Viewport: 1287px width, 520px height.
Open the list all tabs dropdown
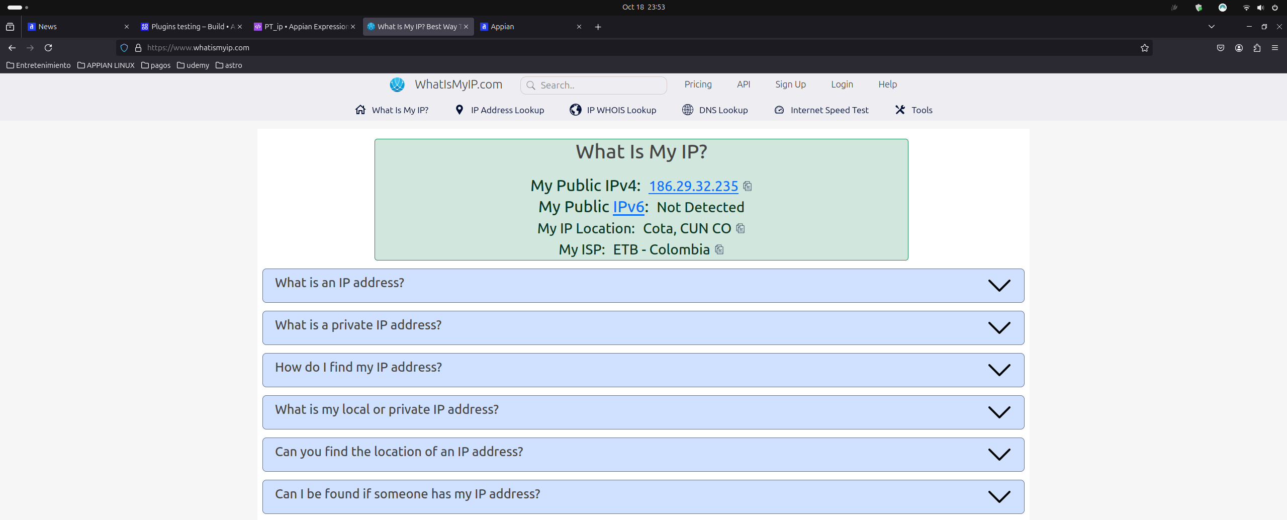pyautogui.click(x=1212, y=27)
